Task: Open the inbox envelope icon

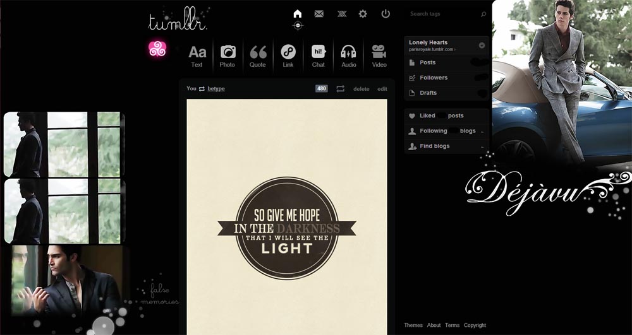Action: (319, 14)
